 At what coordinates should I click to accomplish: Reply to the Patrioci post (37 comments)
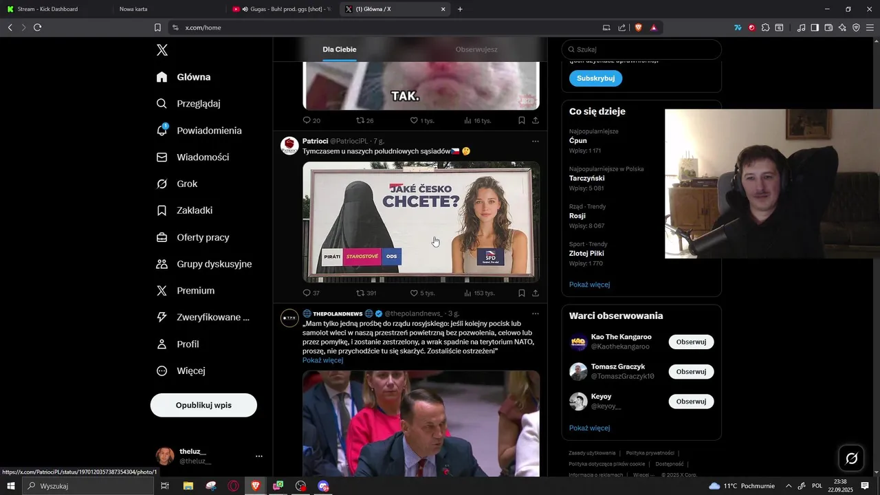pyautogui.click(x=311, y=293)
